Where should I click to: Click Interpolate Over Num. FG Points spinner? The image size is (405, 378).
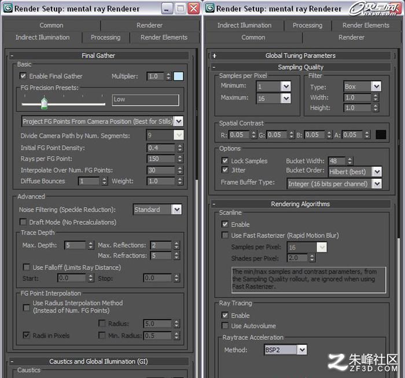click(x=180, y=170)
